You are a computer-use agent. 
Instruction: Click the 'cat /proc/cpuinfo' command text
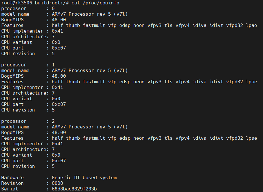click(95, 3)
